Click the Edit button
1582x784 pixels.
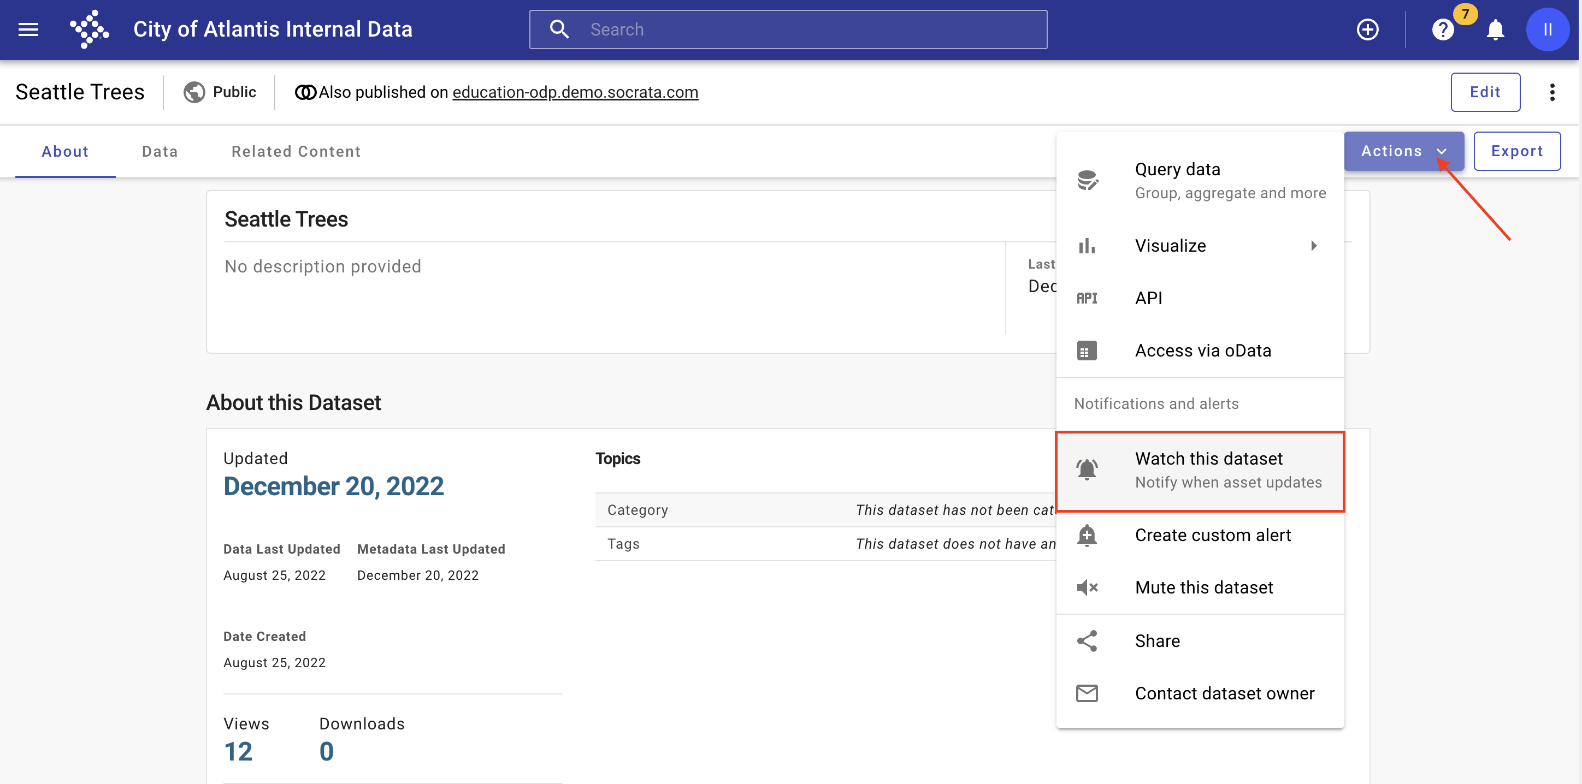click(1485, 92)
